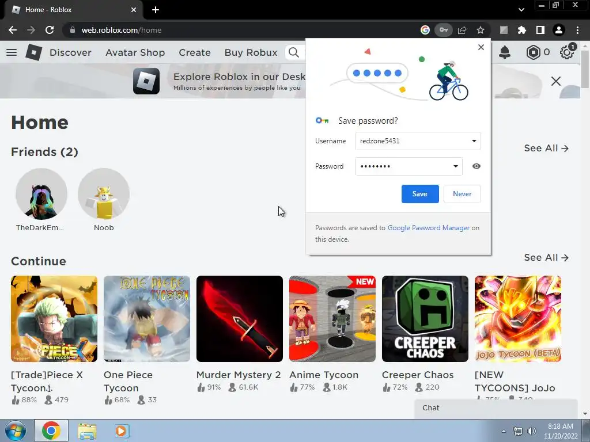Click the taskbar clock 8:18 AM
Screen dimensions: 590x442
[560, 426]
